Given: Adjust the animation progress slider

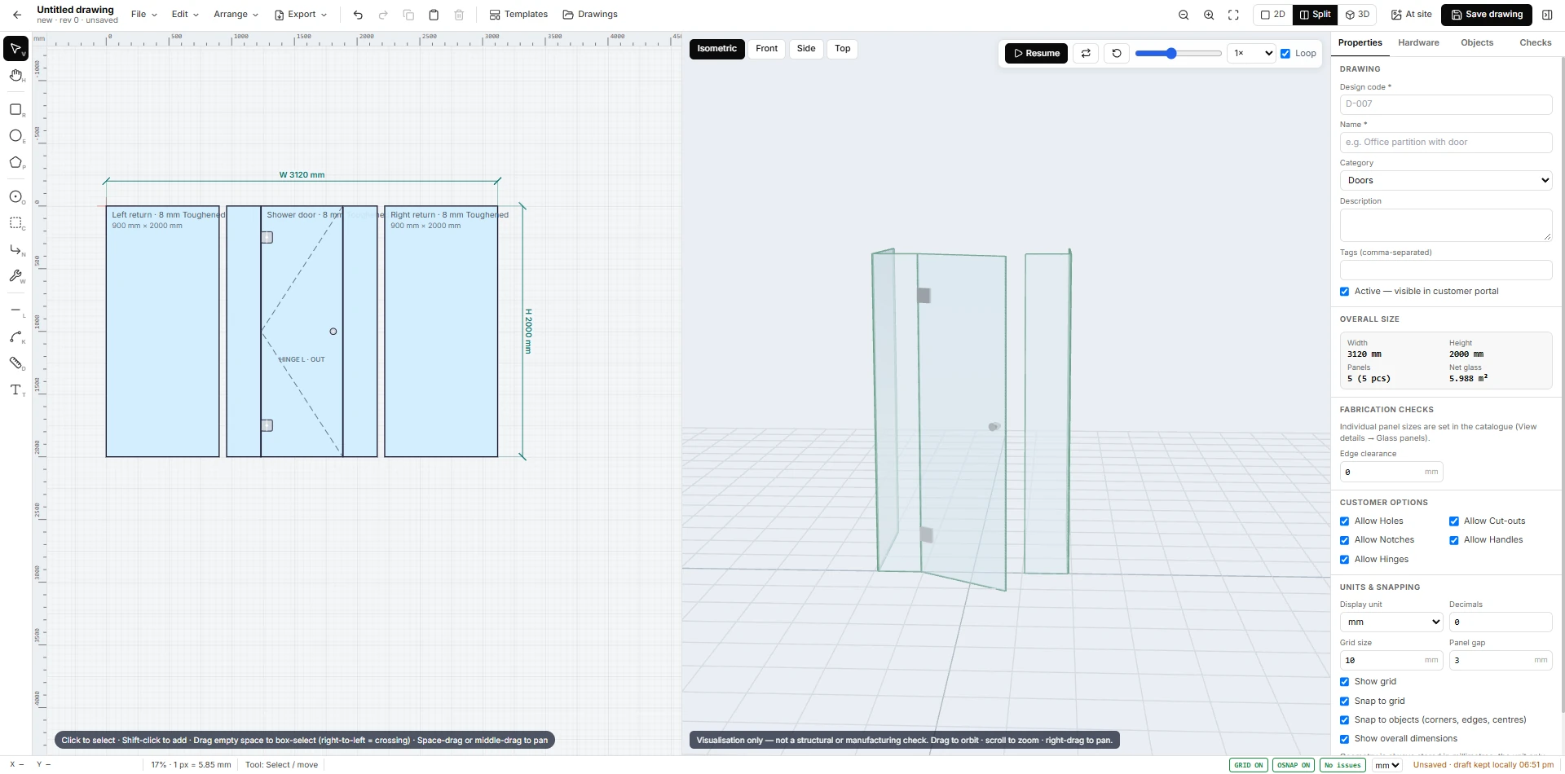Looking at the screenshot, I should 1178,54.
